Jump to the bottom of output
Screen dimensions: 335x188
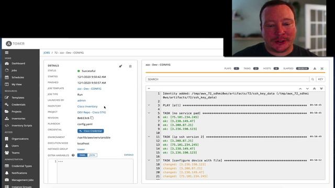pyautogui.click(x=321, y=88)
